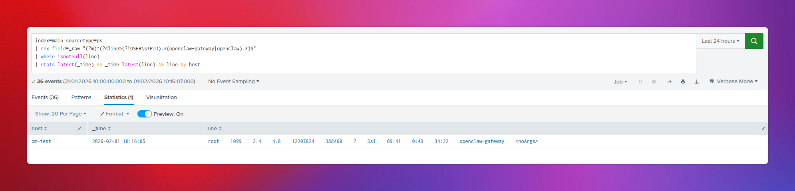Open the Last 24 hours time picker

point(720,41)
